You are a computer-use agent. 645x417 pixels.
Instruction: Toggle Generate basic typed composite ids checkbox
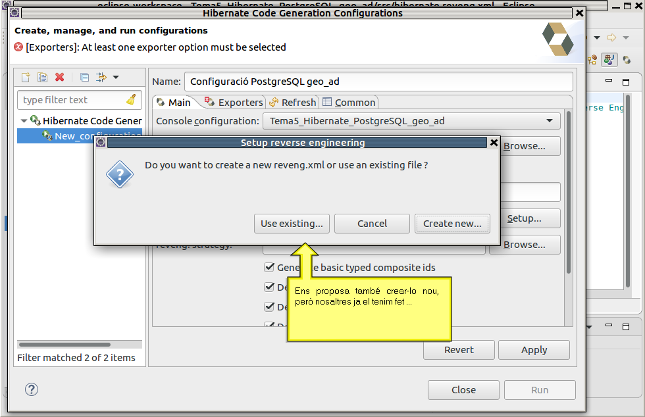(269, 267)
